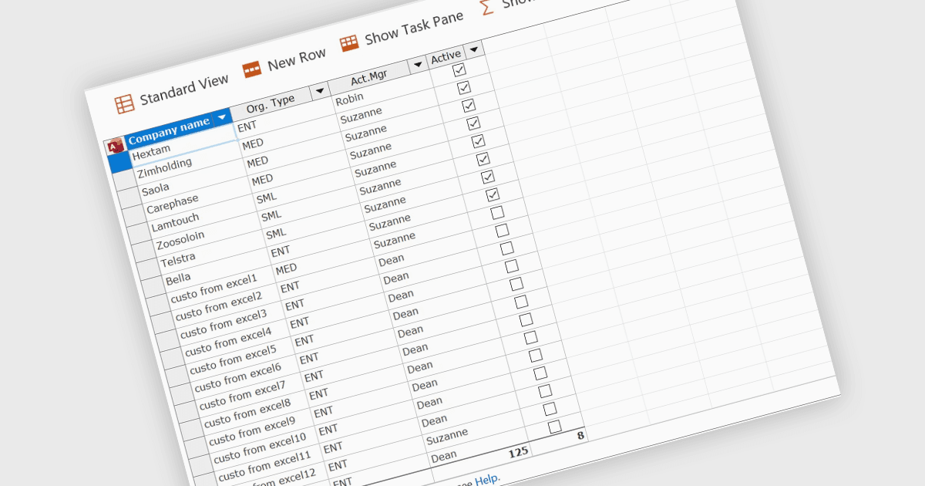
Task: Uncheck Active for Zoosoloin
Action: click(483, 159)
